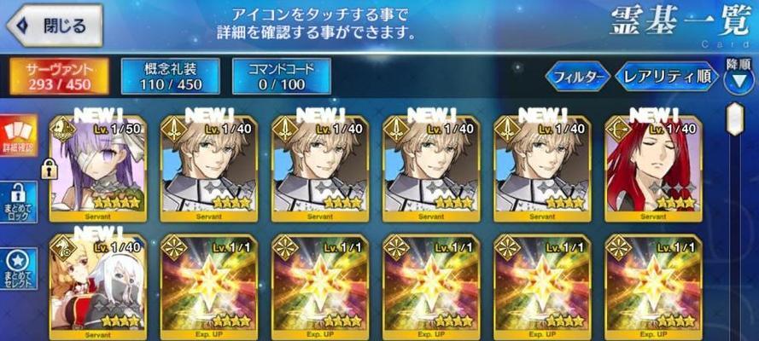Click the 閉じる close button
Screen dimensions: 759x341
55,25
